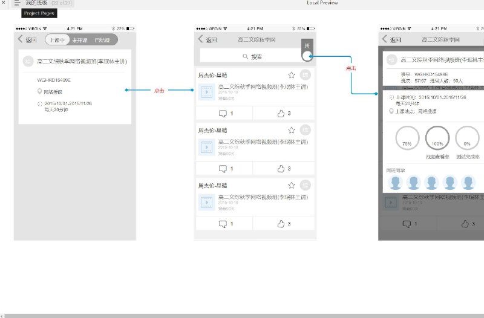Click back chevron on middle phone screen

(x=201, y=39)
